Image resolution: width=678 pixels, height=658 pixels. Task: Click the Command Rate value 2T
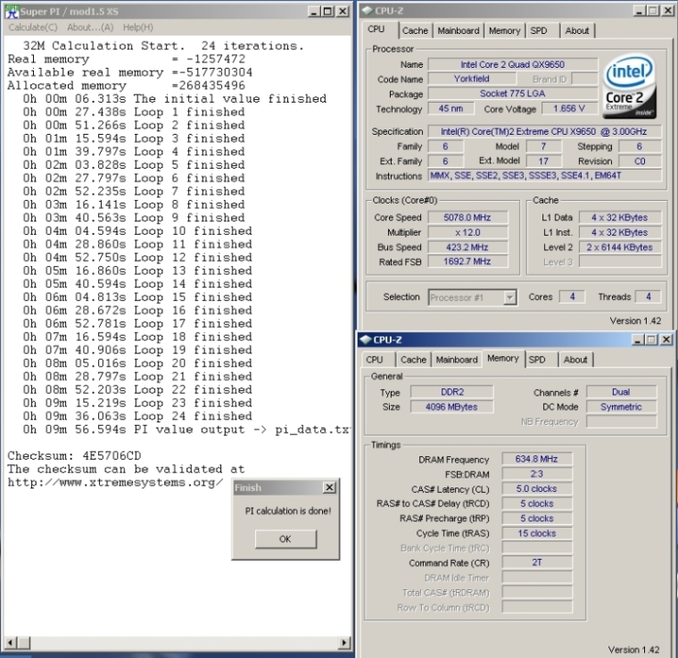[537, 562]
